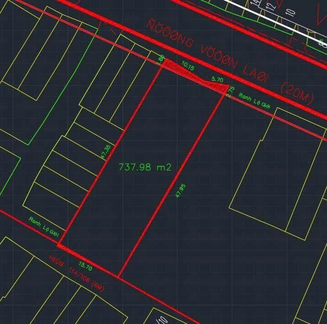
Task: Select house number 10 label at top
Action: [x=290, y=12]
